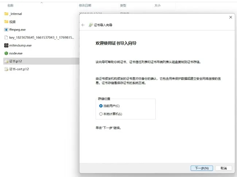The image size is (237, 177).
Task: Click the wizard back arrow
Action: (x=83, y=25)
